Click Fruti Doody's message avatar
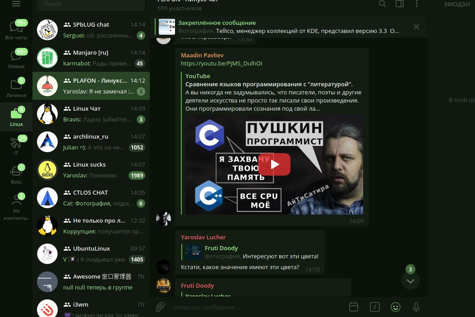Viewport: 475px width, 317px height. 163,285
